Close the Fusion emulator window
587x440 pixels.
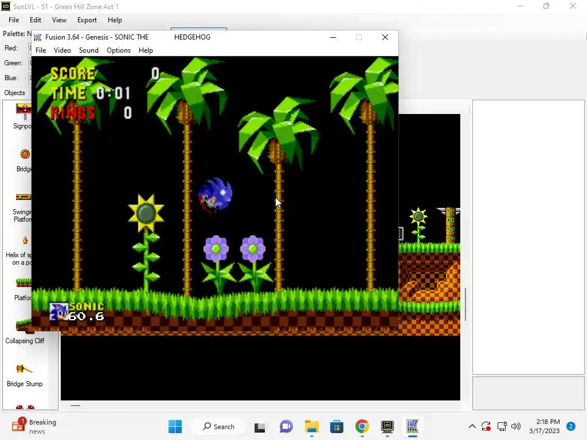point(385,37)
